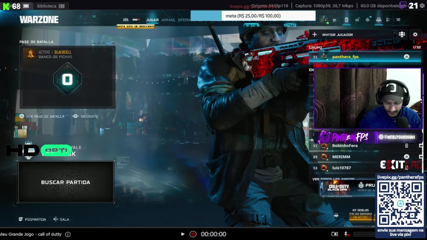The image size is (427, 240).
Task: Click the monitor icon next to 68
Action: pyautogui.click(x=26, y=6)
